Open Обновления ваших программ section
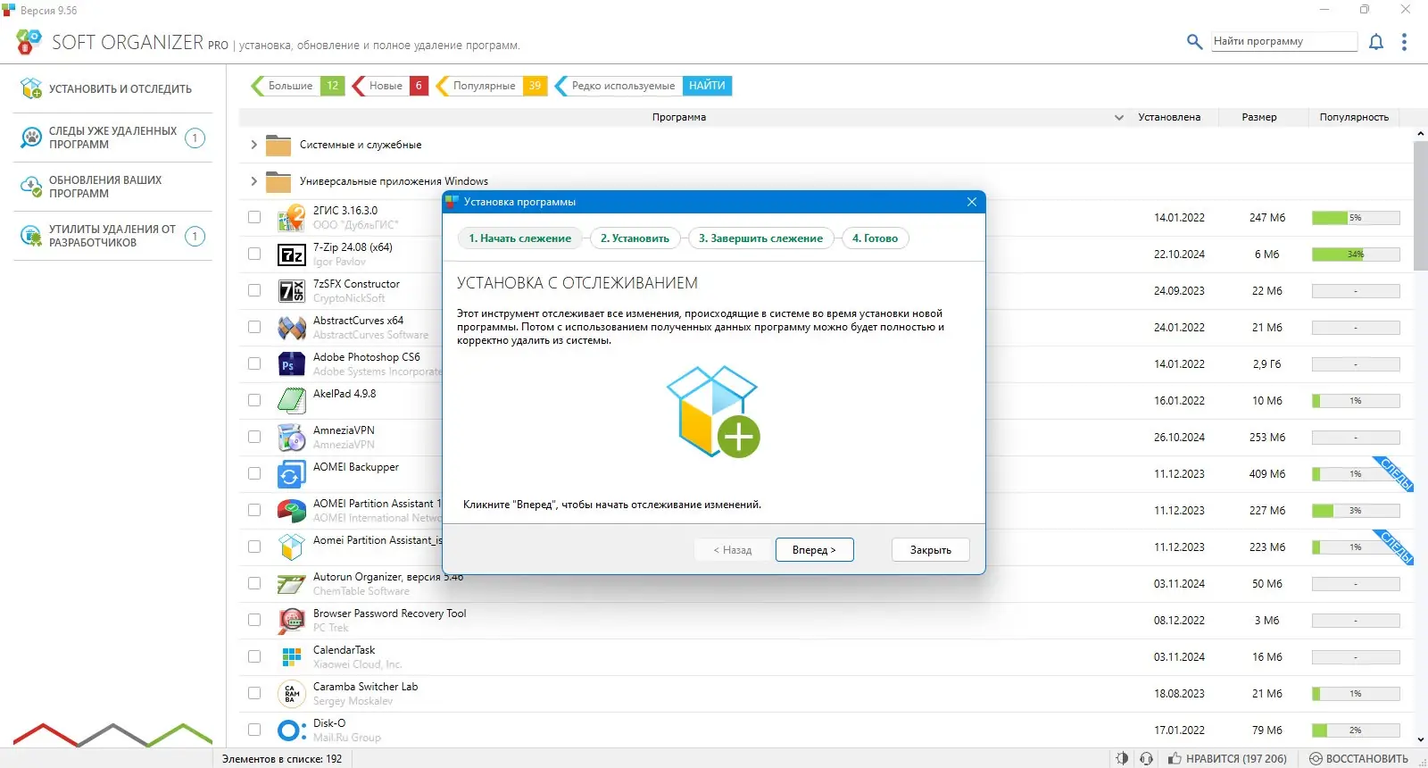 112,187
